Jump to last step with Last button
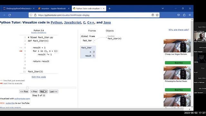The height and width of the screenshot is (116, 206). click(x=53, y=92)
